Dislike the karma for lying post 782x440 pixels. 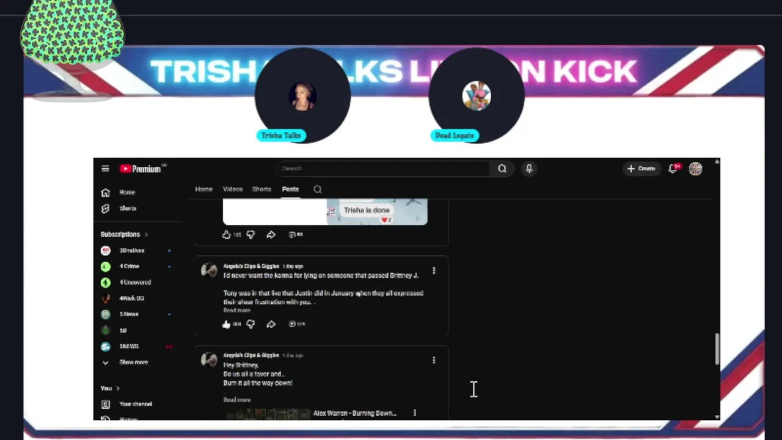pos(250,324)
